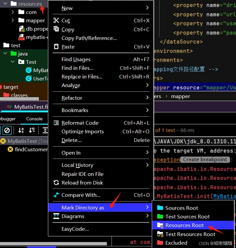
Task: Click the mapper breadcrumb item
Action: coord(180,96)
